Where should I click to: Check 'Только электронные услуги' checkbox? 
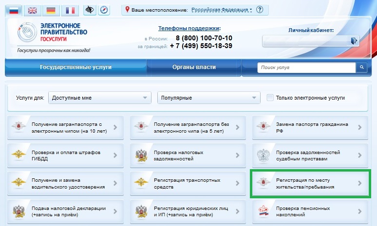[x=270, y=98]
